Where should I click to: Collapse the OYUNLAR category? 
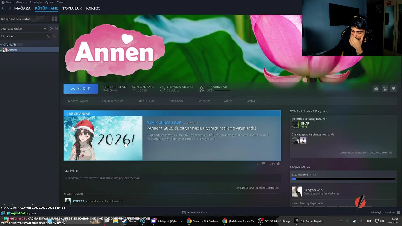click(x=1, y=45)
